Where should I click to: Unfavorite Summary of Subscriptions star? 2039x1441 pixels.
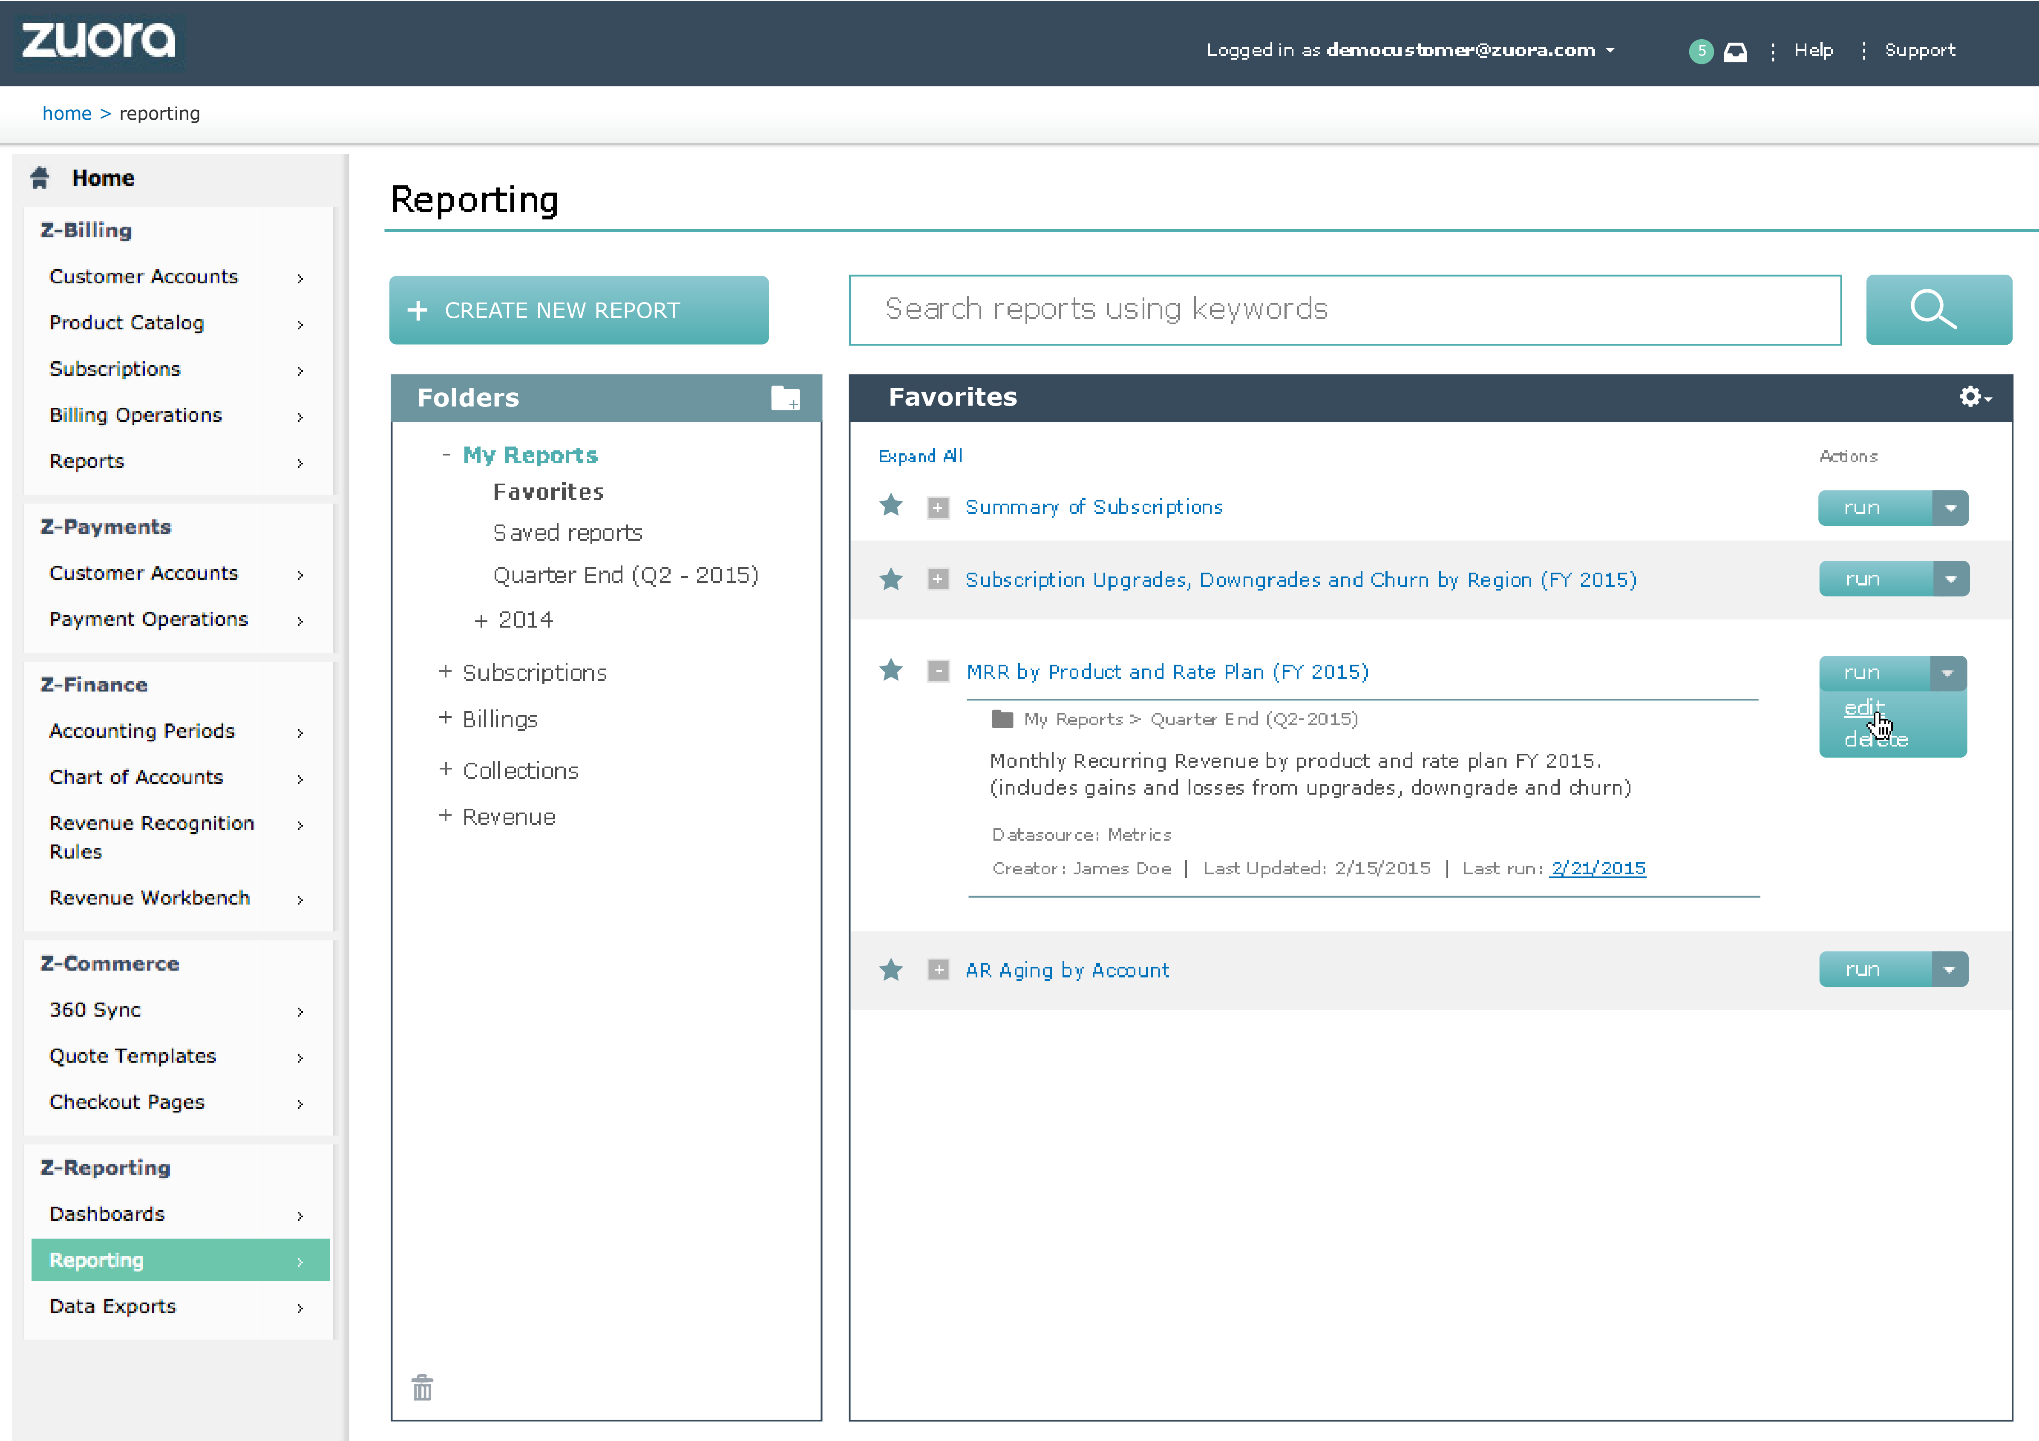(891, 506)
